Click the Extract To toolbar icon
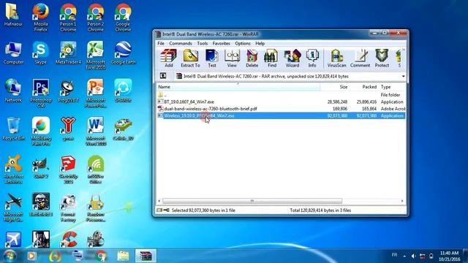468x263 pixels. click(190, 58)
